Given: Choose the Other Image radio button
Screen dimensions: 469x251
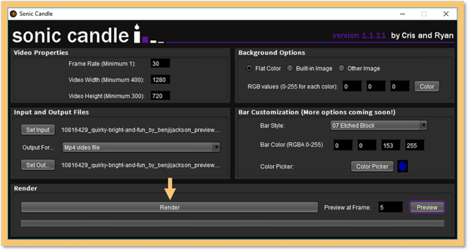Looking at the screenshot, I should pyautogui.click(x=341, y=68).
